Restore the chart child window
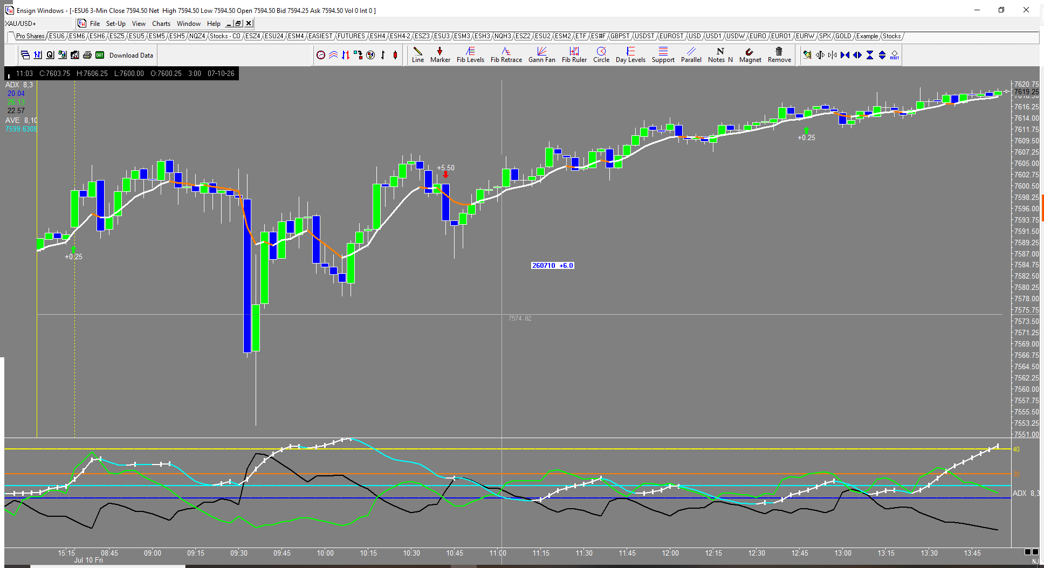The image size is (1044, 568). pos(238,24)
